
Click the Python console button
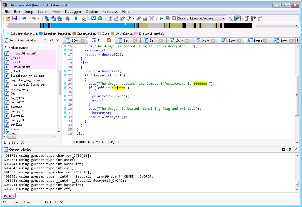tap(9, 196)
